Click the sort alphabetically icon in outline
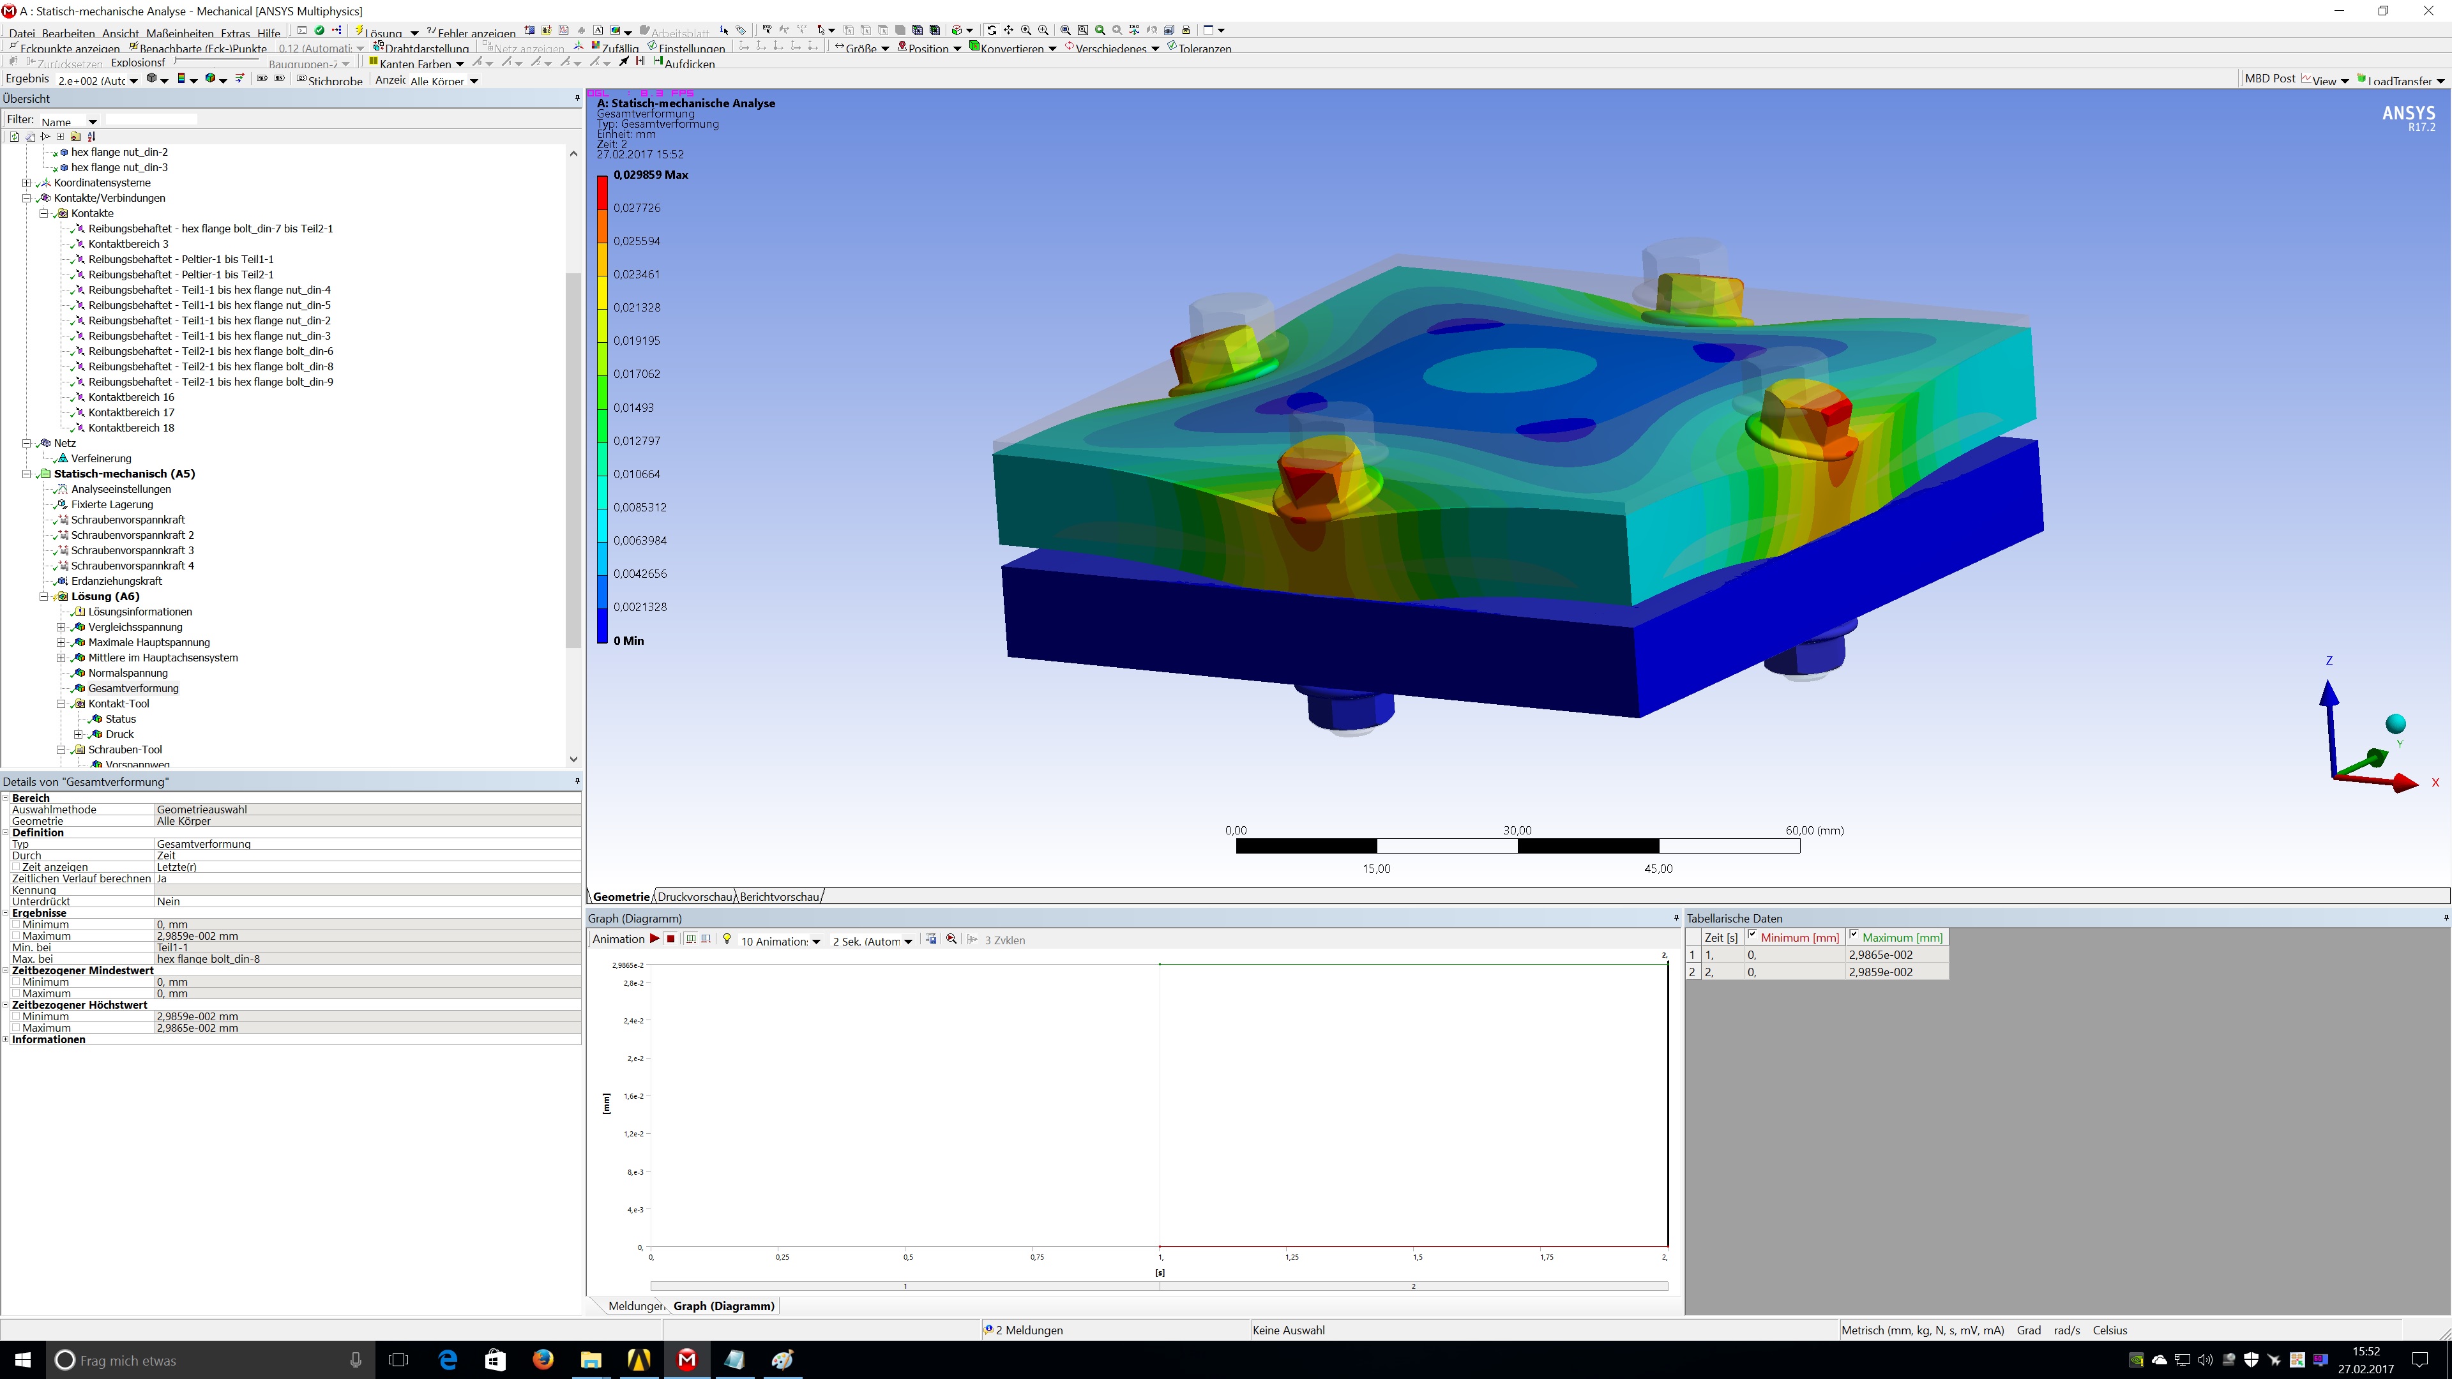The height and width of the screenshot is (1379, 2452). coord(91,137)
